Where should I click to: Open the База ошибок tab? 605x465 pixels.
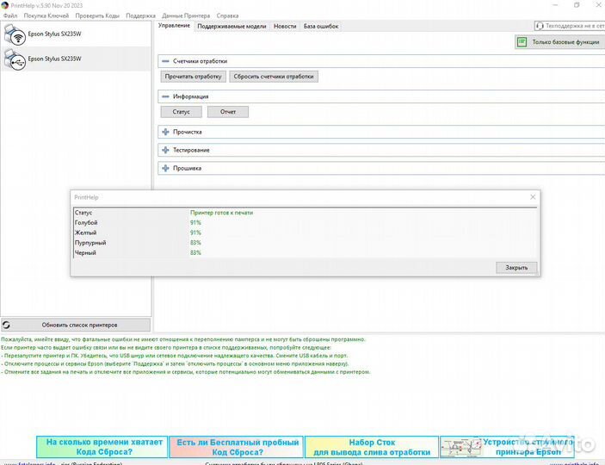[320, 27]
